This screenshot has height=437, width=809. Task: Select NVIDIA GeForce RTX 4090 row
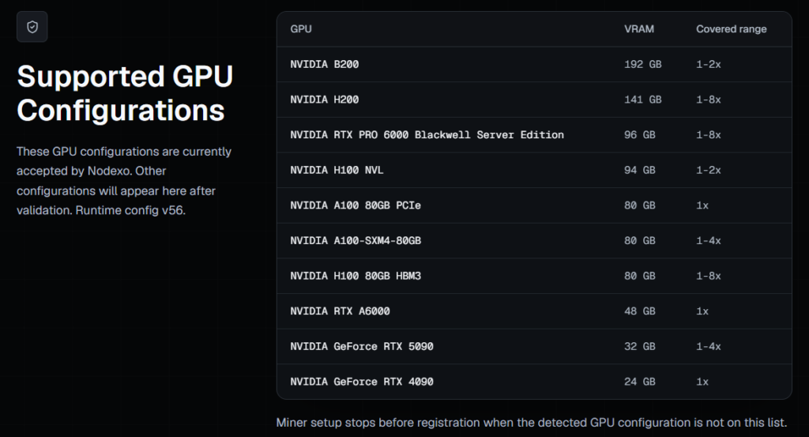534,382
